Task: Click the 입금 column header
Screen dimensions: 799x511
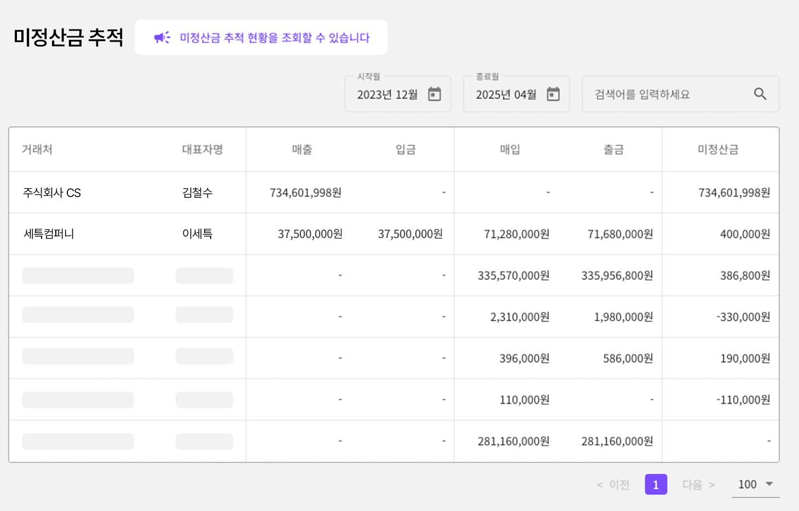Action: click(406, 149)
